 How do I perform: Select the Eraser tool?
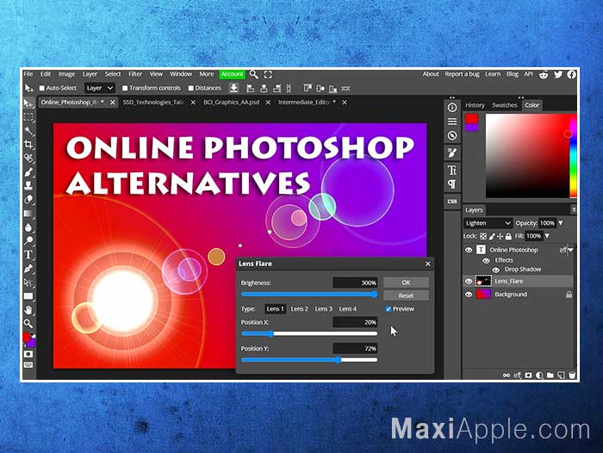[28, 199]
